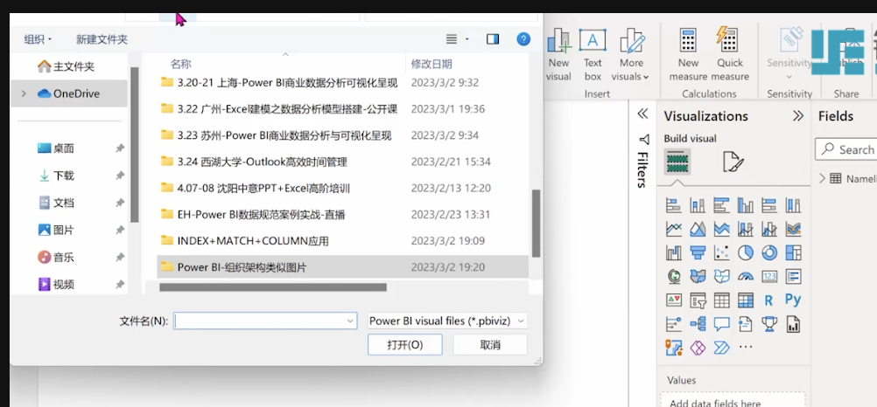Select the Decomposition tree visual

click(698, 324)
